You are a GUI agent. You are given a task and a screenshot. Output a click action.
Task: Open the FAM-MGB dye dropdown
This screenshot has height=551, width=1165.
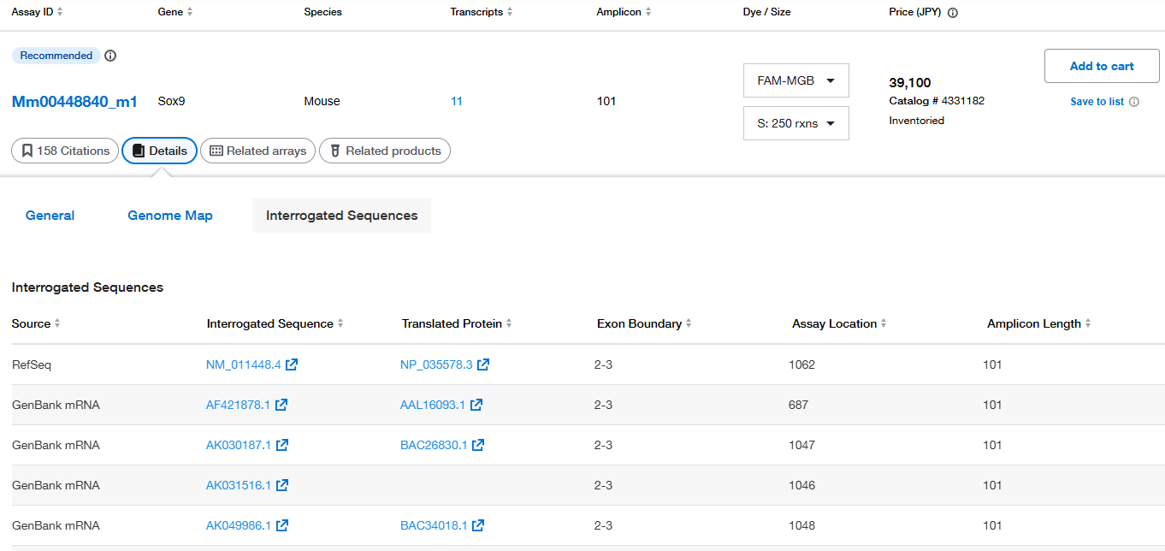point(795,80)
